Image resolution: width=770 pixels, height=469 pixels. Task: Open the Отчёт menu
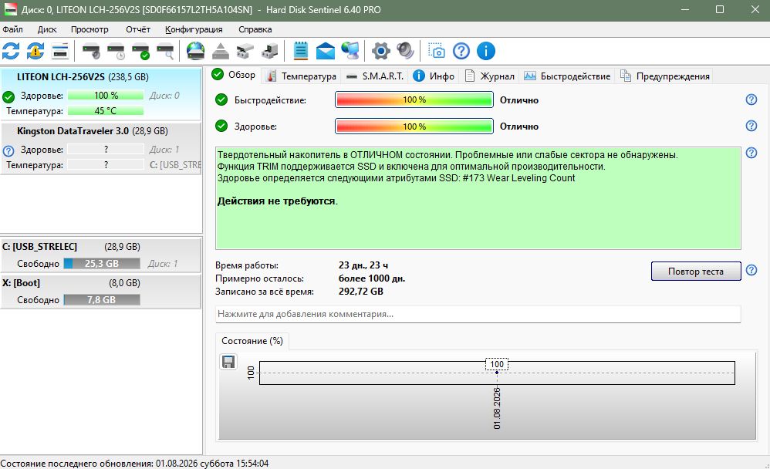point(138,29)
